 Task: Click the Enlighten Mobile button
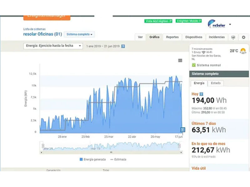coord(189,21)
